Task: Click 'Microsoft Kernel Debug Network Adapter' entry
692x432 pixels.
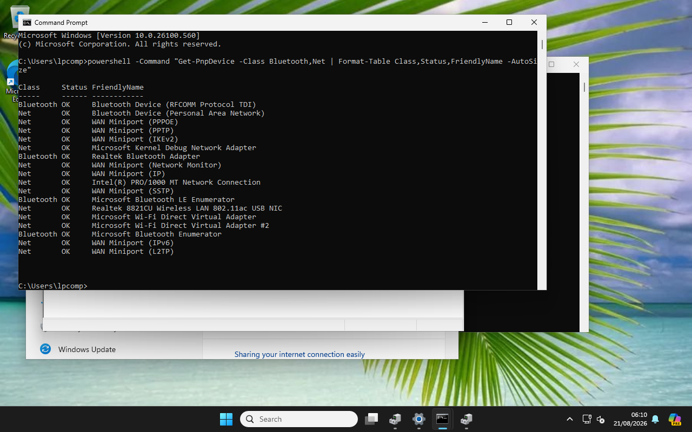Action: [x=174, y=147]
